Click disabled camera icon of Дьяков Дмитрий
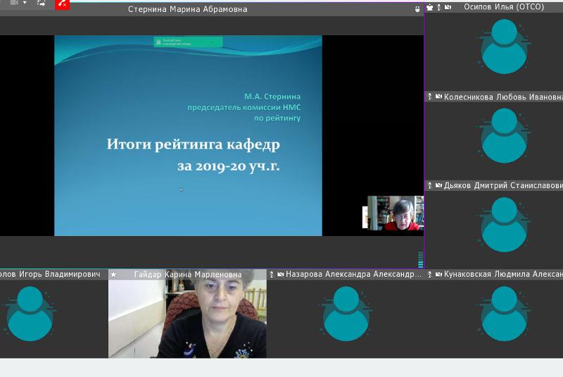The height and width of the screenshot is (377, 563). 438,186
